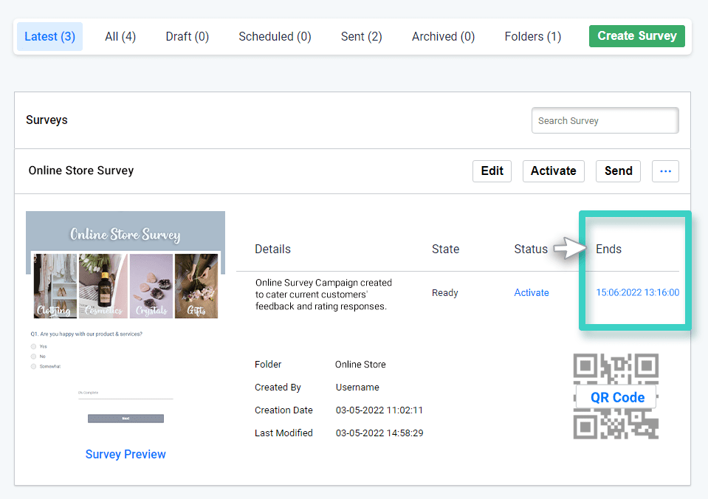The image size is (708, 499).
Task: View the Scheduled surveys tab
Action: point(274,36)
